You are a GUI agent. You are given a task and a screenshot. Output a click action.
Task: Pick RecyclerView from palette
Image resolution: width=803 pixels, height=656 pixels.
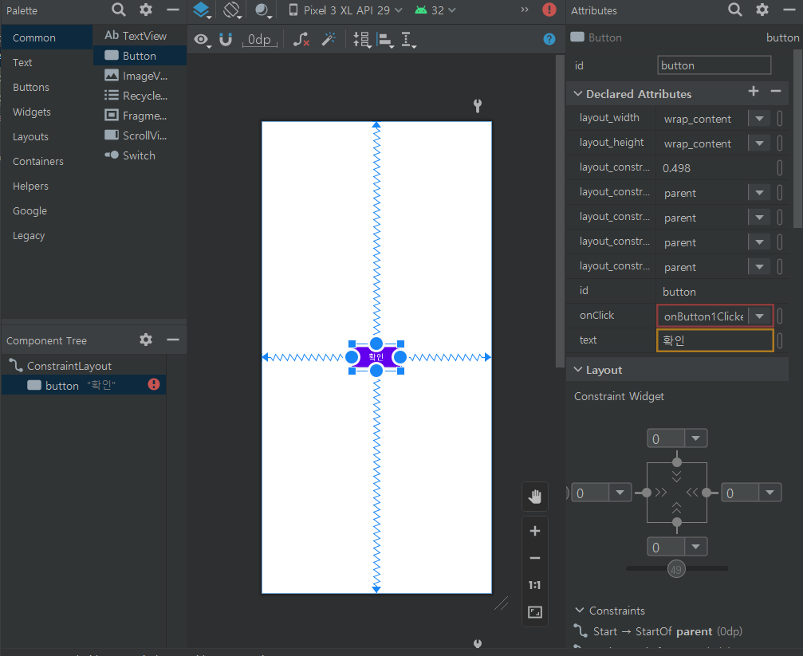point(140,96)
